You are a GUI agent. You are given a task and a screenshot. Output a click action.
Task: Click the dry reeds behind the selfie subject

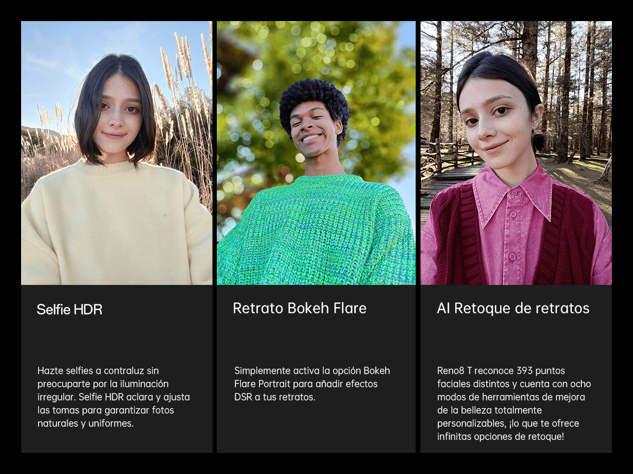pyautogui.click(x=185, y=116)
